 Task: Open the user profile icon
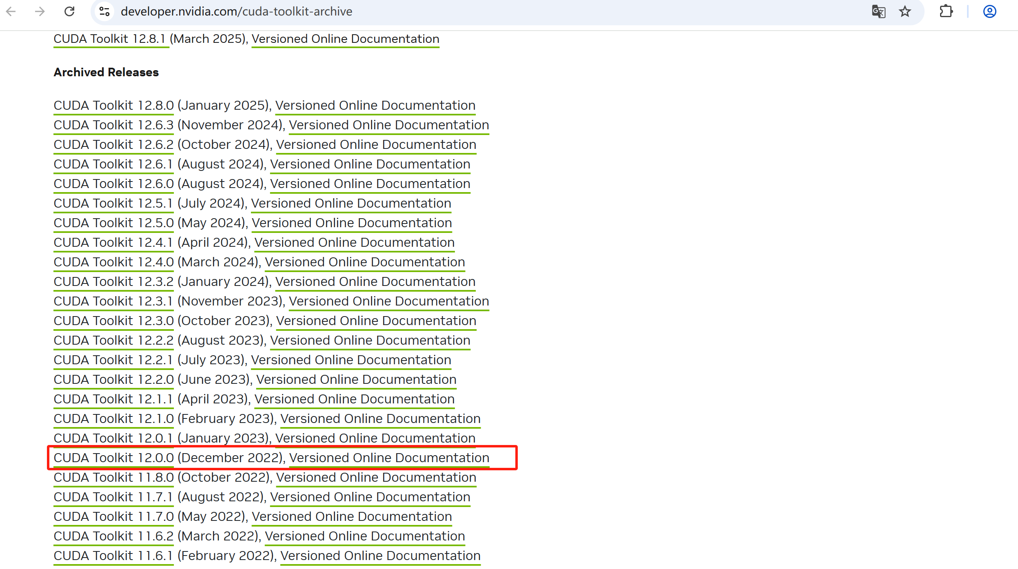tap(989, 11)
